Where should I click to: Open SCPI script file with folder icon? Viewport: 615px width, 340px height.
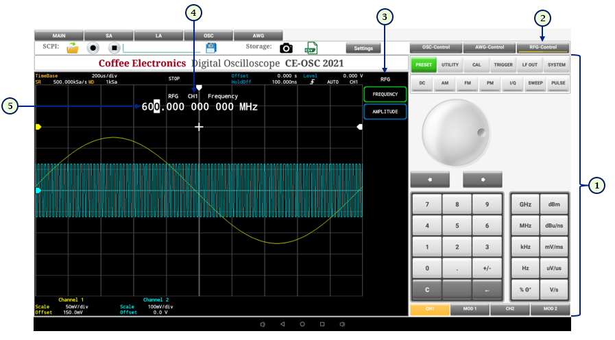(x=73, y=48)
